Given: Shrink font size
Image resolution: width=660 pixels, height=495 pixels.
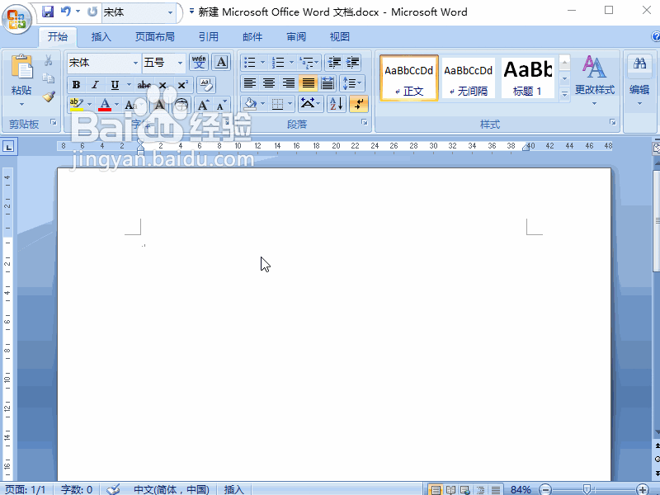Looking at the screenshot, I should click(x=222, y=105).
